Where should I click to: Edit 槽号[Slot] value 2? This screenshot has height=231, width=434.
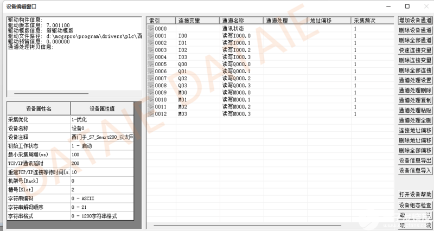pos(102,190)
